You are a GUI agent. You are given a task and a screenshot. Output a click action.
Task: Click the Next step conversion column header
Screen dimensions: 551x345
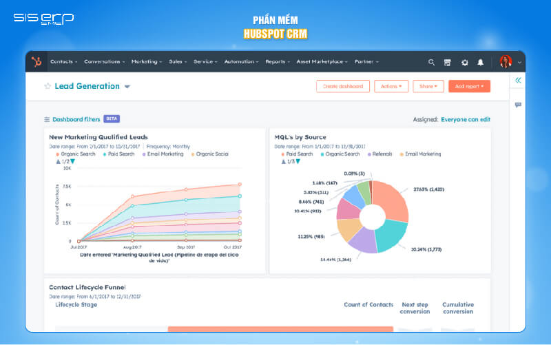[415, 308]
